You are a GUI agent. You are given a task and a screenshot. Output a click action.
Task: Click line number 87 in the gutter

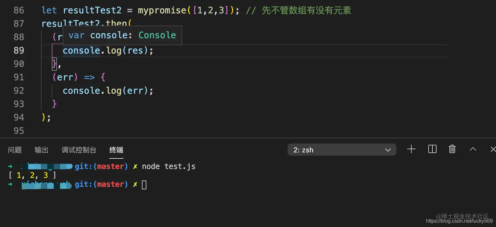19,24
